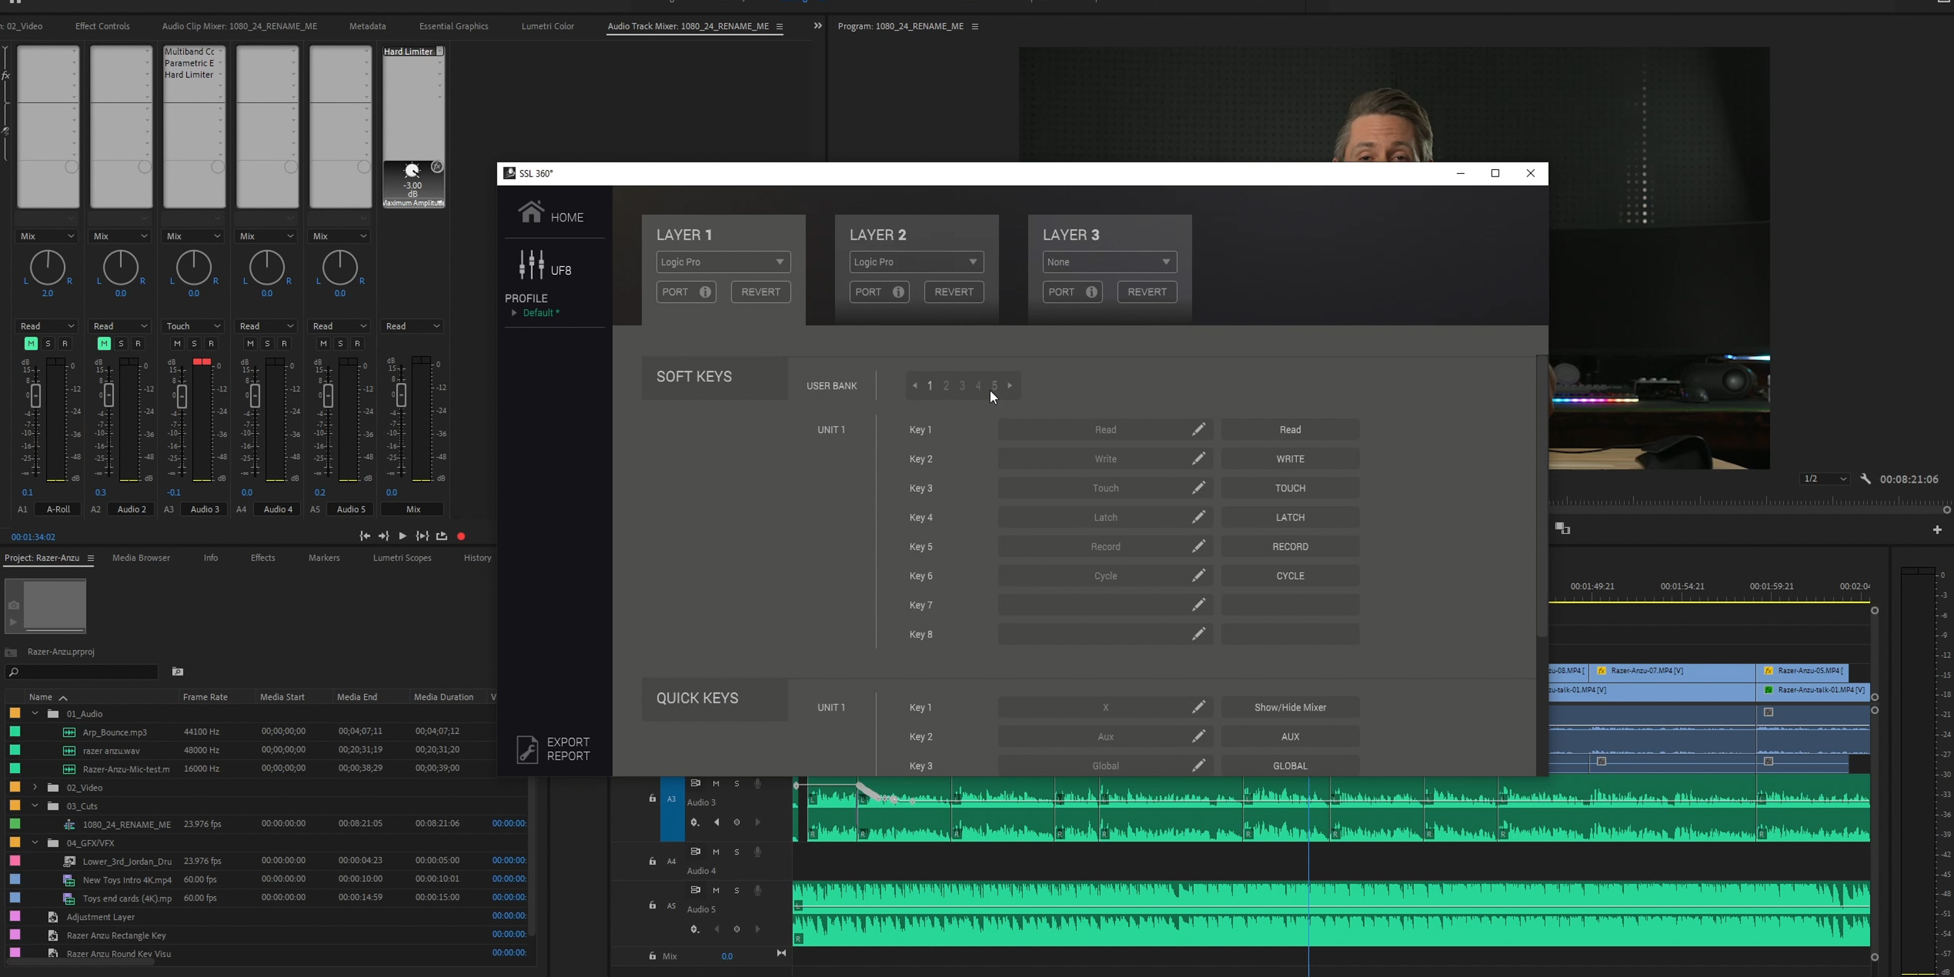
Task: Click the wrench settings icon in the Program monitor
Action: coord(1866,479)
